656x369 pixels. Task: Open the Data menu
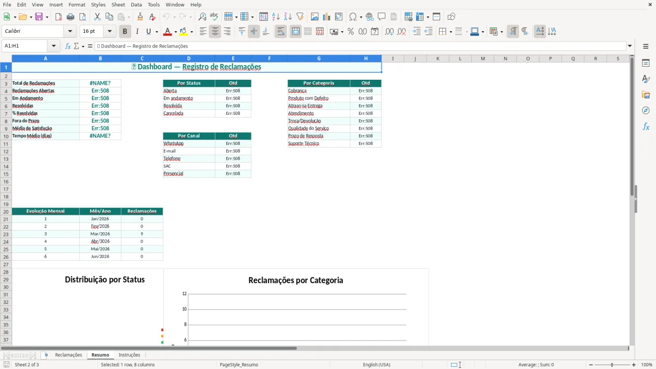pos(136,4)
